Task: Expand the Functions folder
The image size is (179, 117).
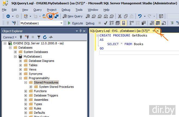Action: tap(26, 91)
